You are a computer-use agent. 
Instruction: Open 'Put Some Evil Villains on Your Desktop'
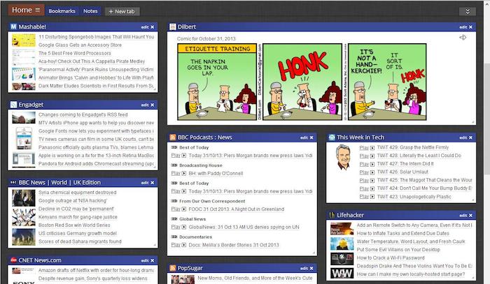[x=398, y=250]
